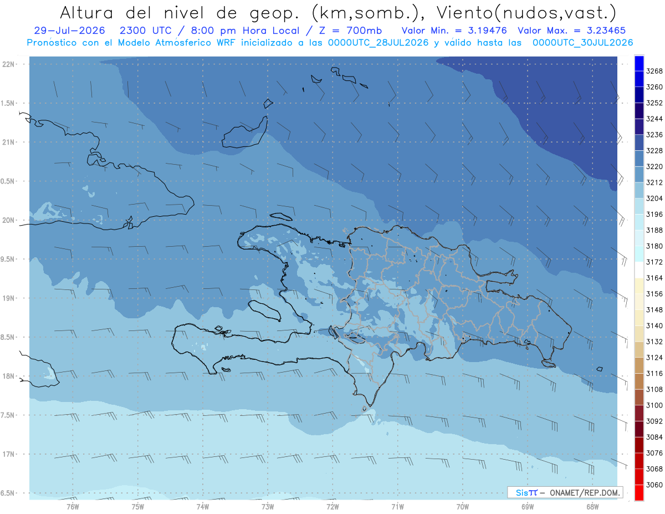Click the '8.5N' latitude label
The image size is (665, 514).
click(x=8, y=337)
